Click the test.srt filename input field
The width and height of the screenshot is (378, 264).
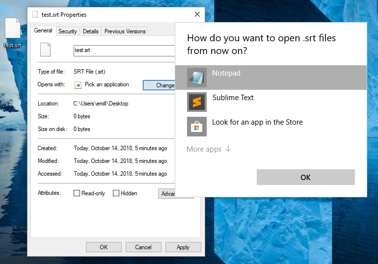pos(124,51)
